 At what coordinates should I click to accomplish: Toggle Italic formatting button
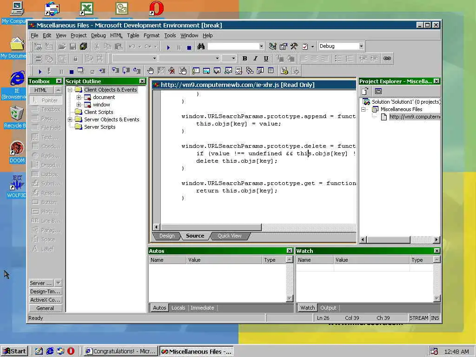click(255, 58)
